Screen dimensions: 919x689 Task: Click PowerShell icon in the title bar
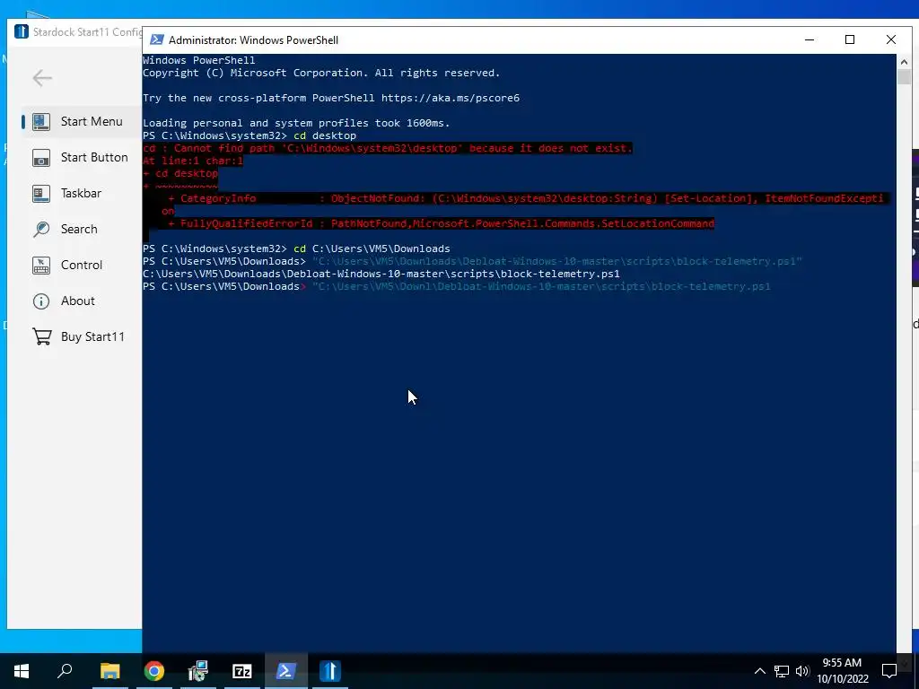pos(156,39)
